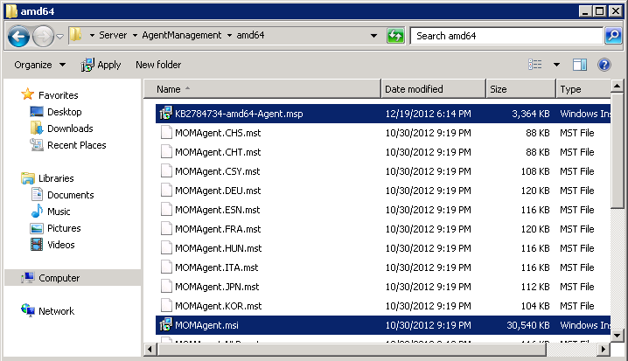Click the search magnifier icon
Image resolution: width=628 pixels, height=361 pixels.
click(x=613, y=36)
